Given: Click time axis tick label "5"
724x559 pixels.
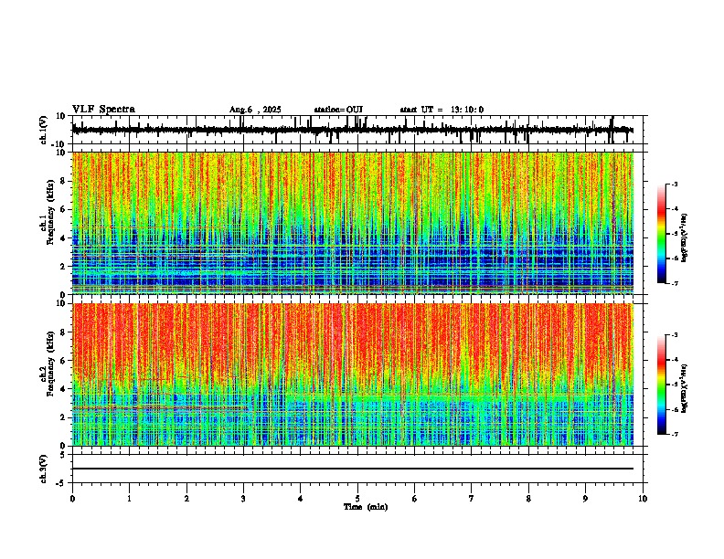Looking at the screenshot, I should click(x=357, y=499).
